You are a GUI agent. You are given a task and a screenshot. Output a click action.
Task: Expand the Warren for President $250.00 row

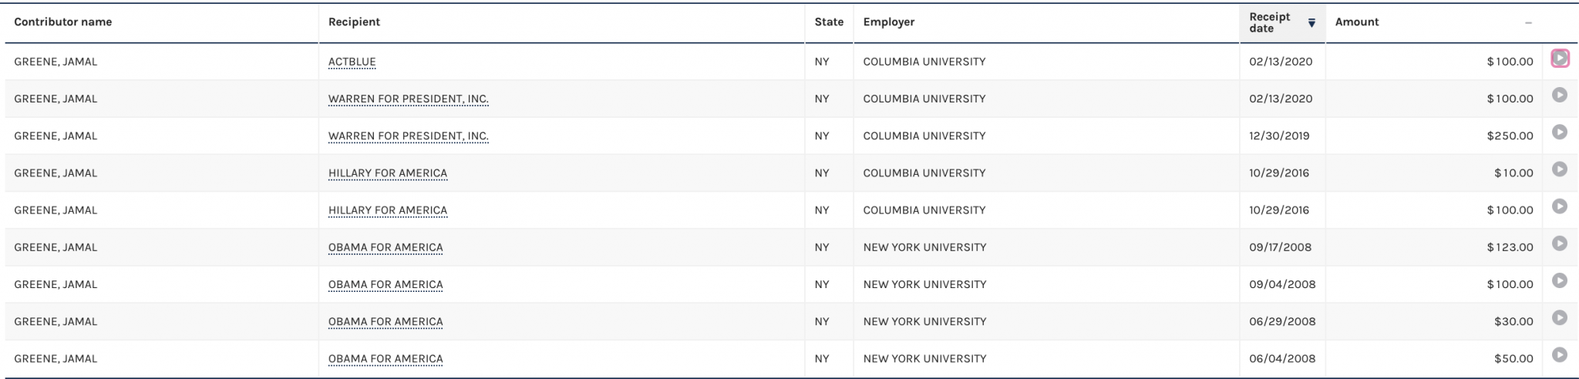pyautogui.click(x=1559, y=132)
